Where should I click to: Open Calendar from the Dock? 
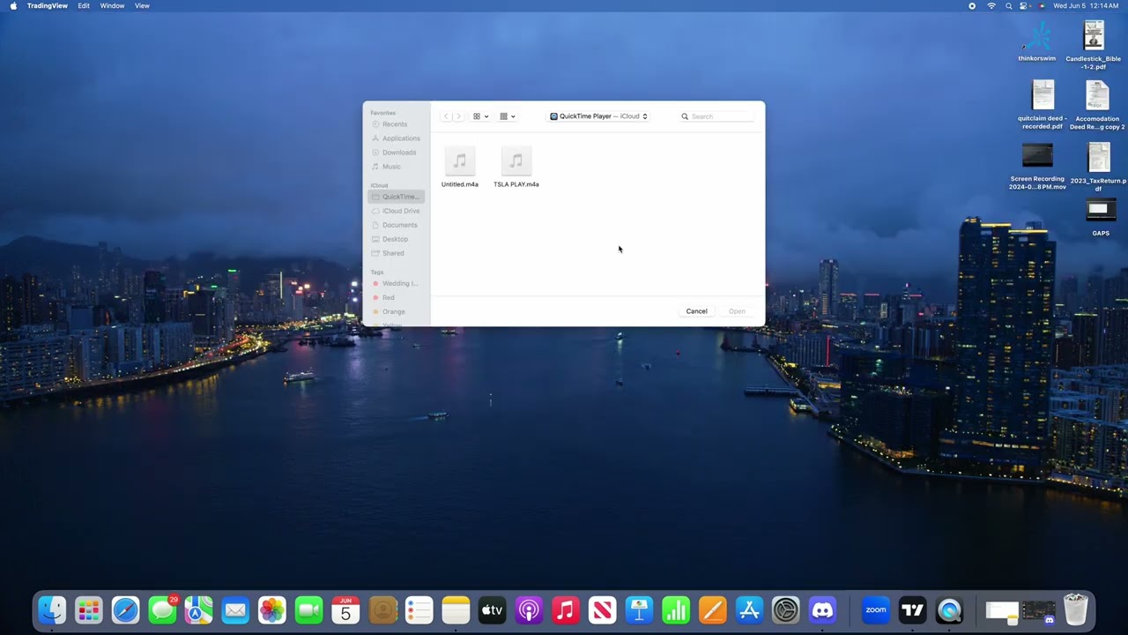tap(345, 609)
